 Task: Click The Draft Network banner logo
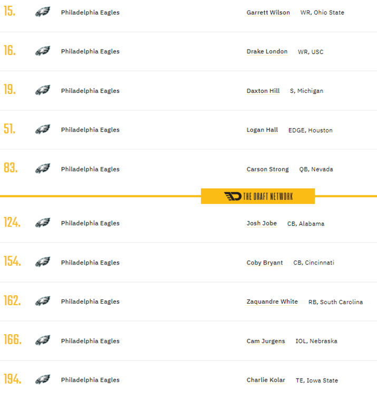pyautogui.click(x=258, y=196)
